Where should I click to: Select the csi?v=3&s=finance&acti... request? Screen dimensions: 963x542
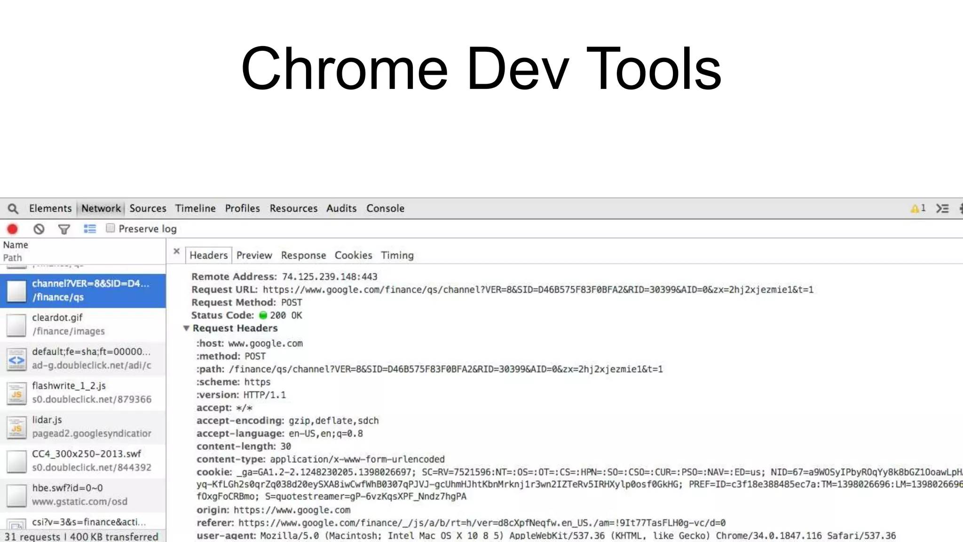(x=83, y=521)
